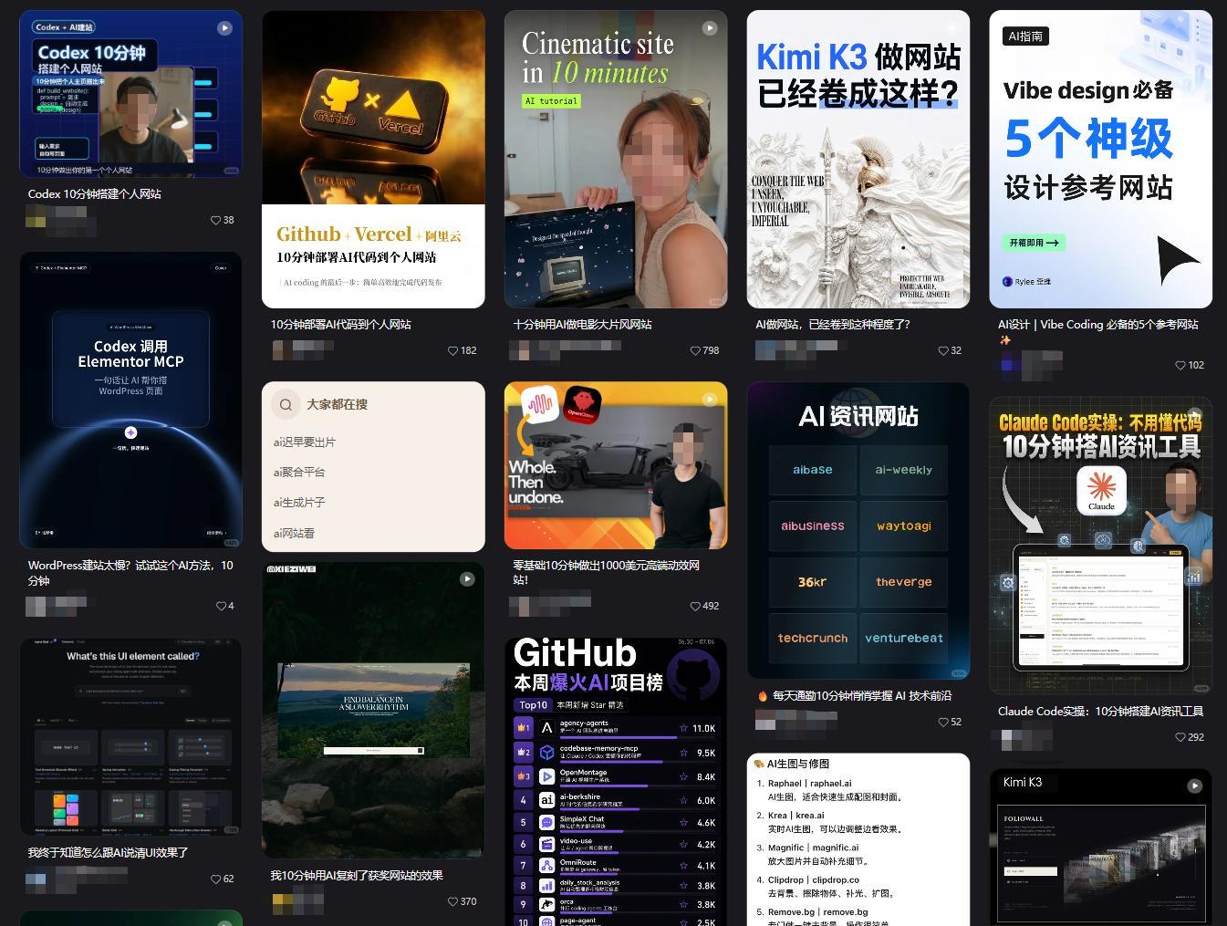The height and width of the screenshot is (926, 1227).
Task: Open the Codex 10分钟 cover thumbnail
Action: tap(130, 94)
